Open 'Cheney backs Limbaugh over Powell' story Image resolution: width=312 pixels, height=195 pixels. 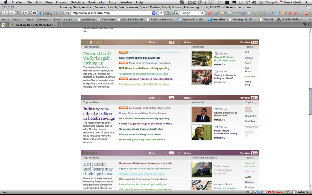coord(140,134)
